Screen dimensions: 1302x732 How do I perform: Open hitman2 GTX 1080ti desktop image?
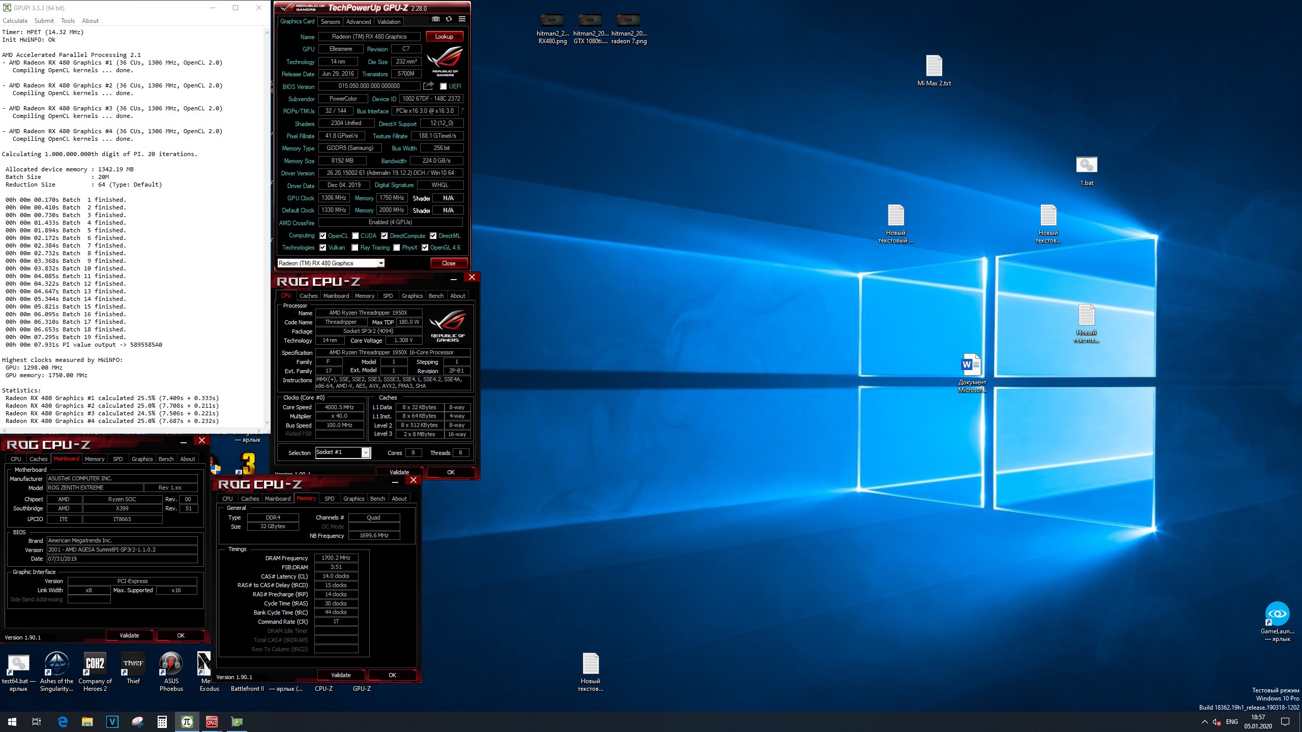click(590, 29)
